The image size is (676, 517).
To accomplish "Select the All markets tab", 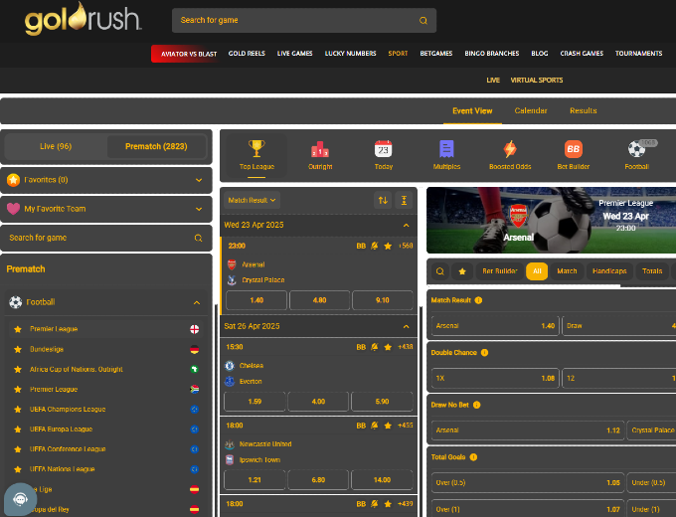I will pos(537,271).
